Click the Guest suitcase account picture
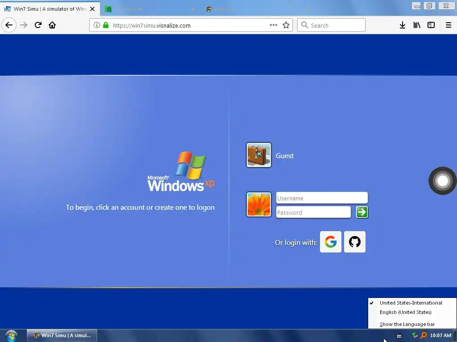This screenshot has width=457, height=342. point(259,155)
